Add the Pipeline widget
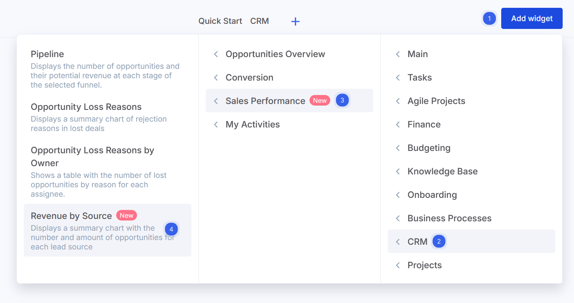The width and height of the screenshot is (574, 303). coord(47,54)
